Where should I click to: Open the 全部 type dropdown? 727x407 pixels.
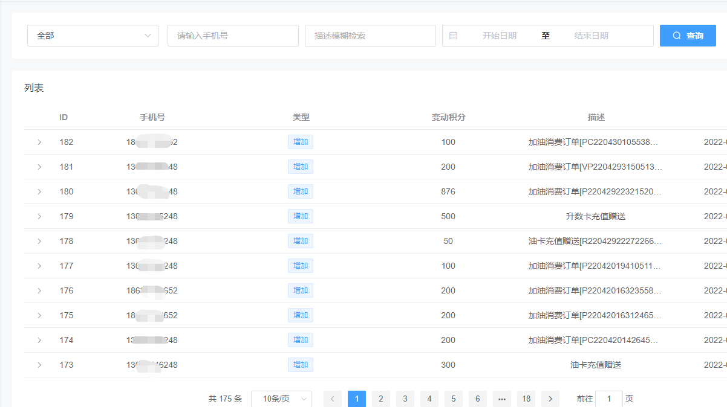pyautogui.click(x=93, y=36)
